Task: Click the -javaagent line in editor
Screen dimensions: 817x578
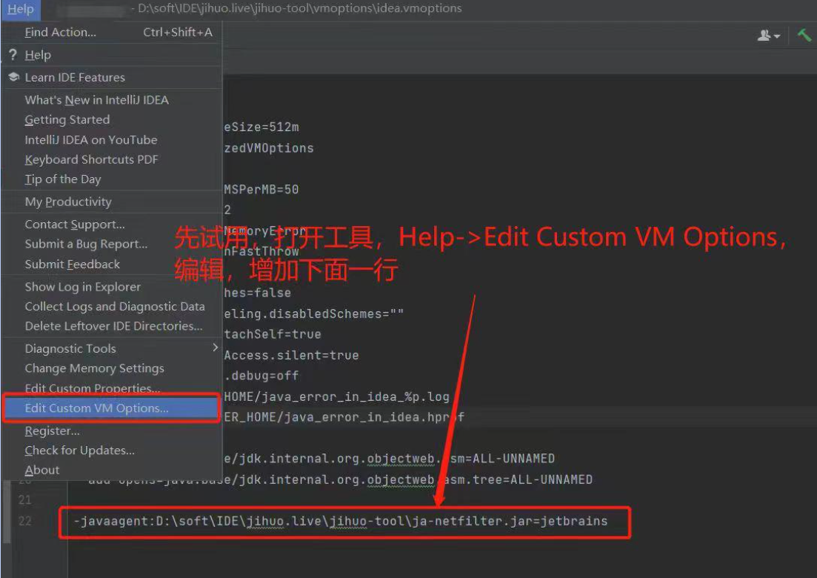Action: pyautogui.click(x=340, y=521)
